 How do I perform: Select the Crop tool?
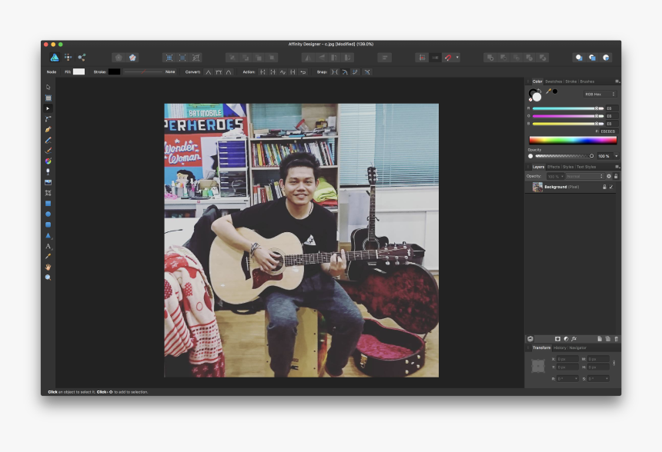pyautogui.click(x=48, y=193)
